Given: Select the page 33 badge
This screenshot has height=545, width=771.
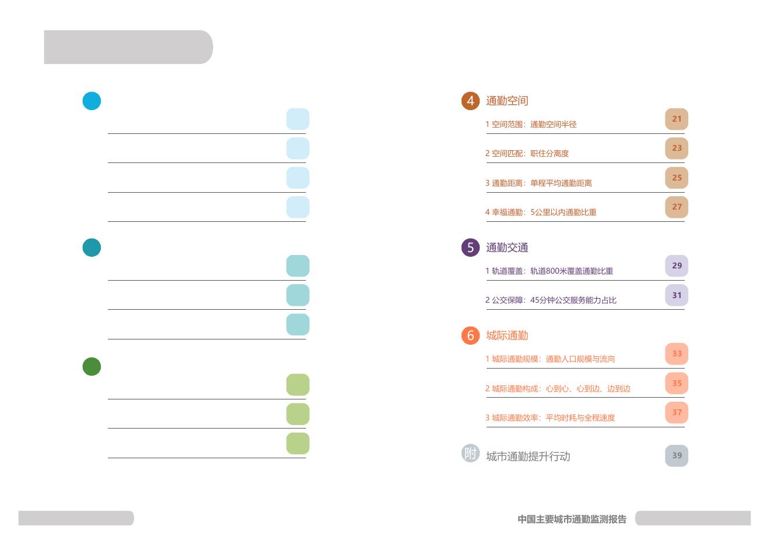Looking at the screenshot, I should click(x=677, y=353).
